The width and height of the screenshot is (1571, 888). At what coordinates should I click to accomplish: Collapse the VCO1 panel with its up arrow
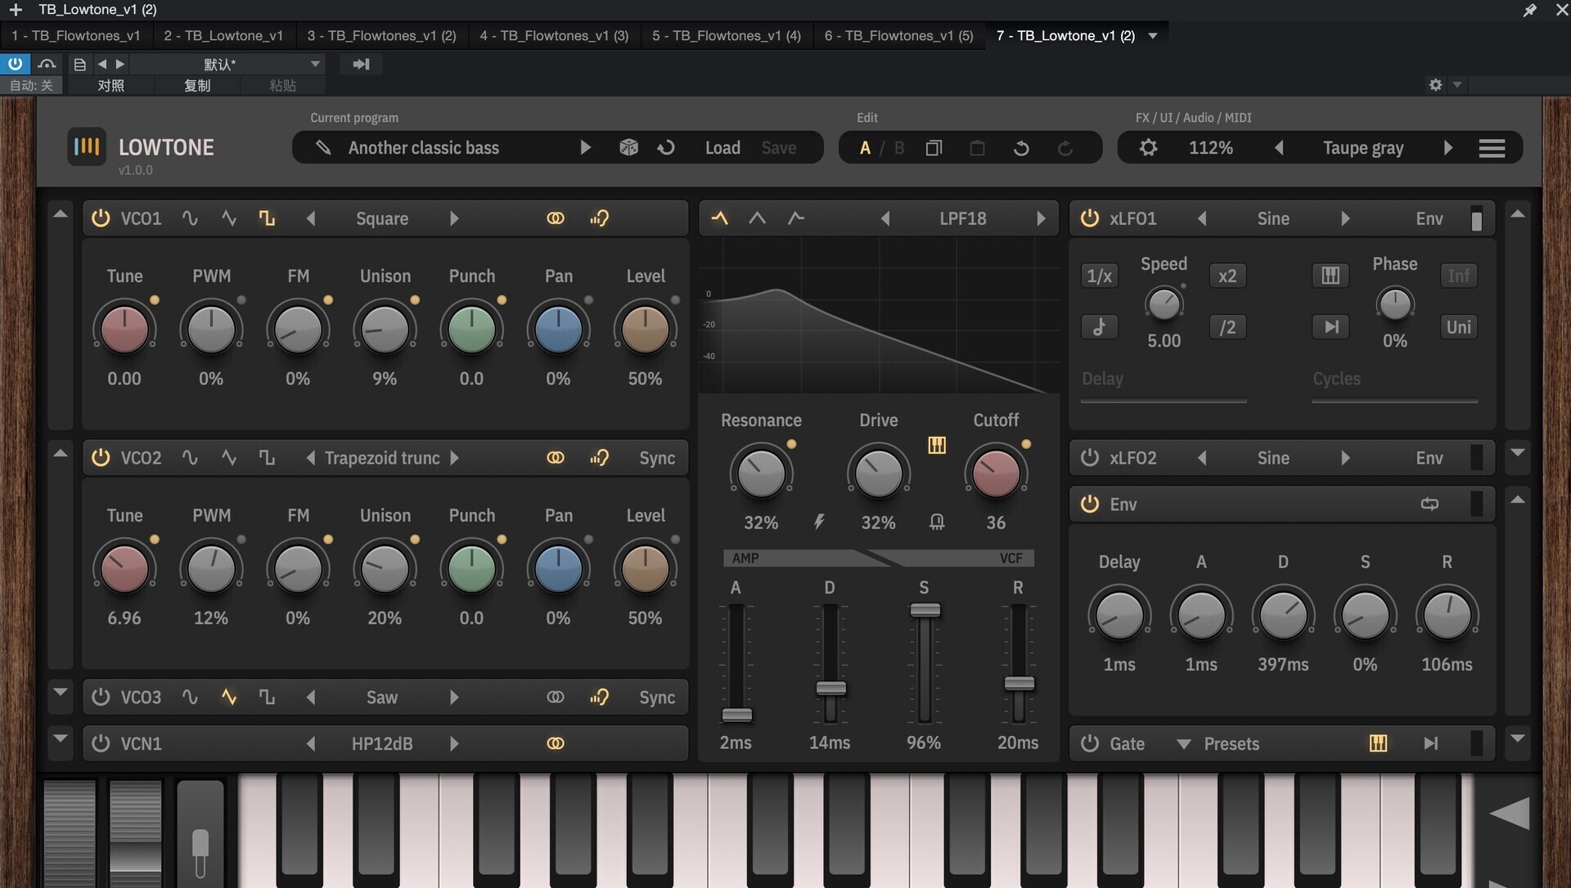coord(61,214)
